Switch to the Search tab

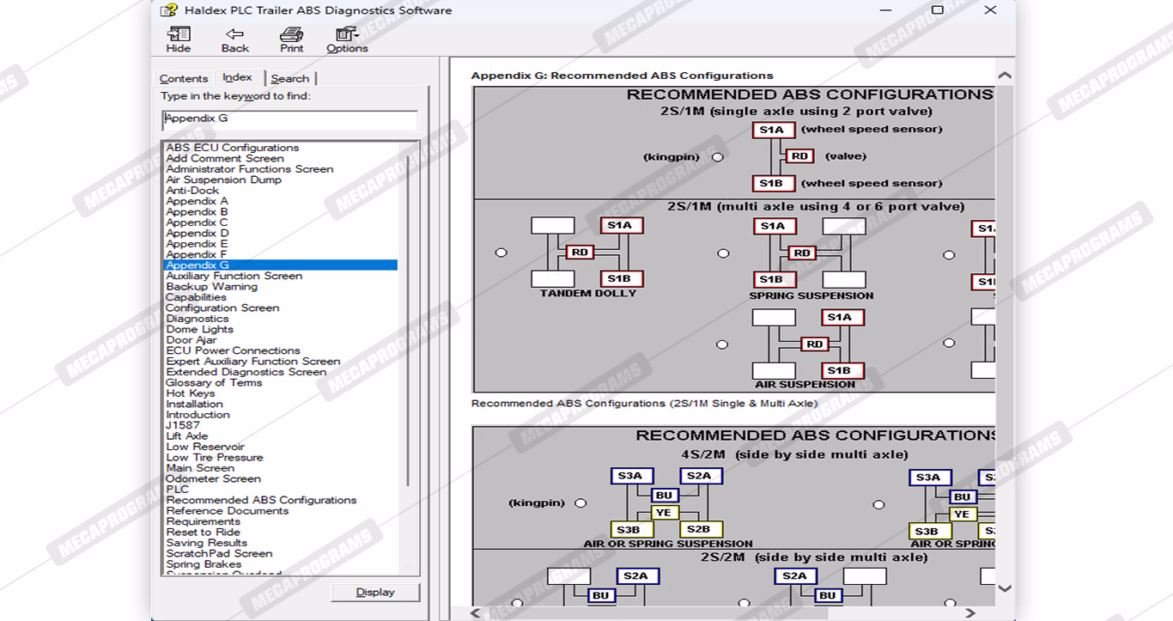289,78
